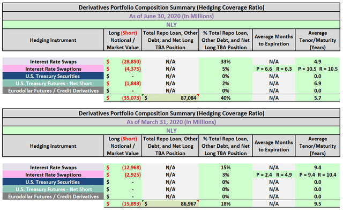The height and width of the screenshot is (212, 343).
Task: Click the As of June 30, 2020 header
Action: (171, 16)
